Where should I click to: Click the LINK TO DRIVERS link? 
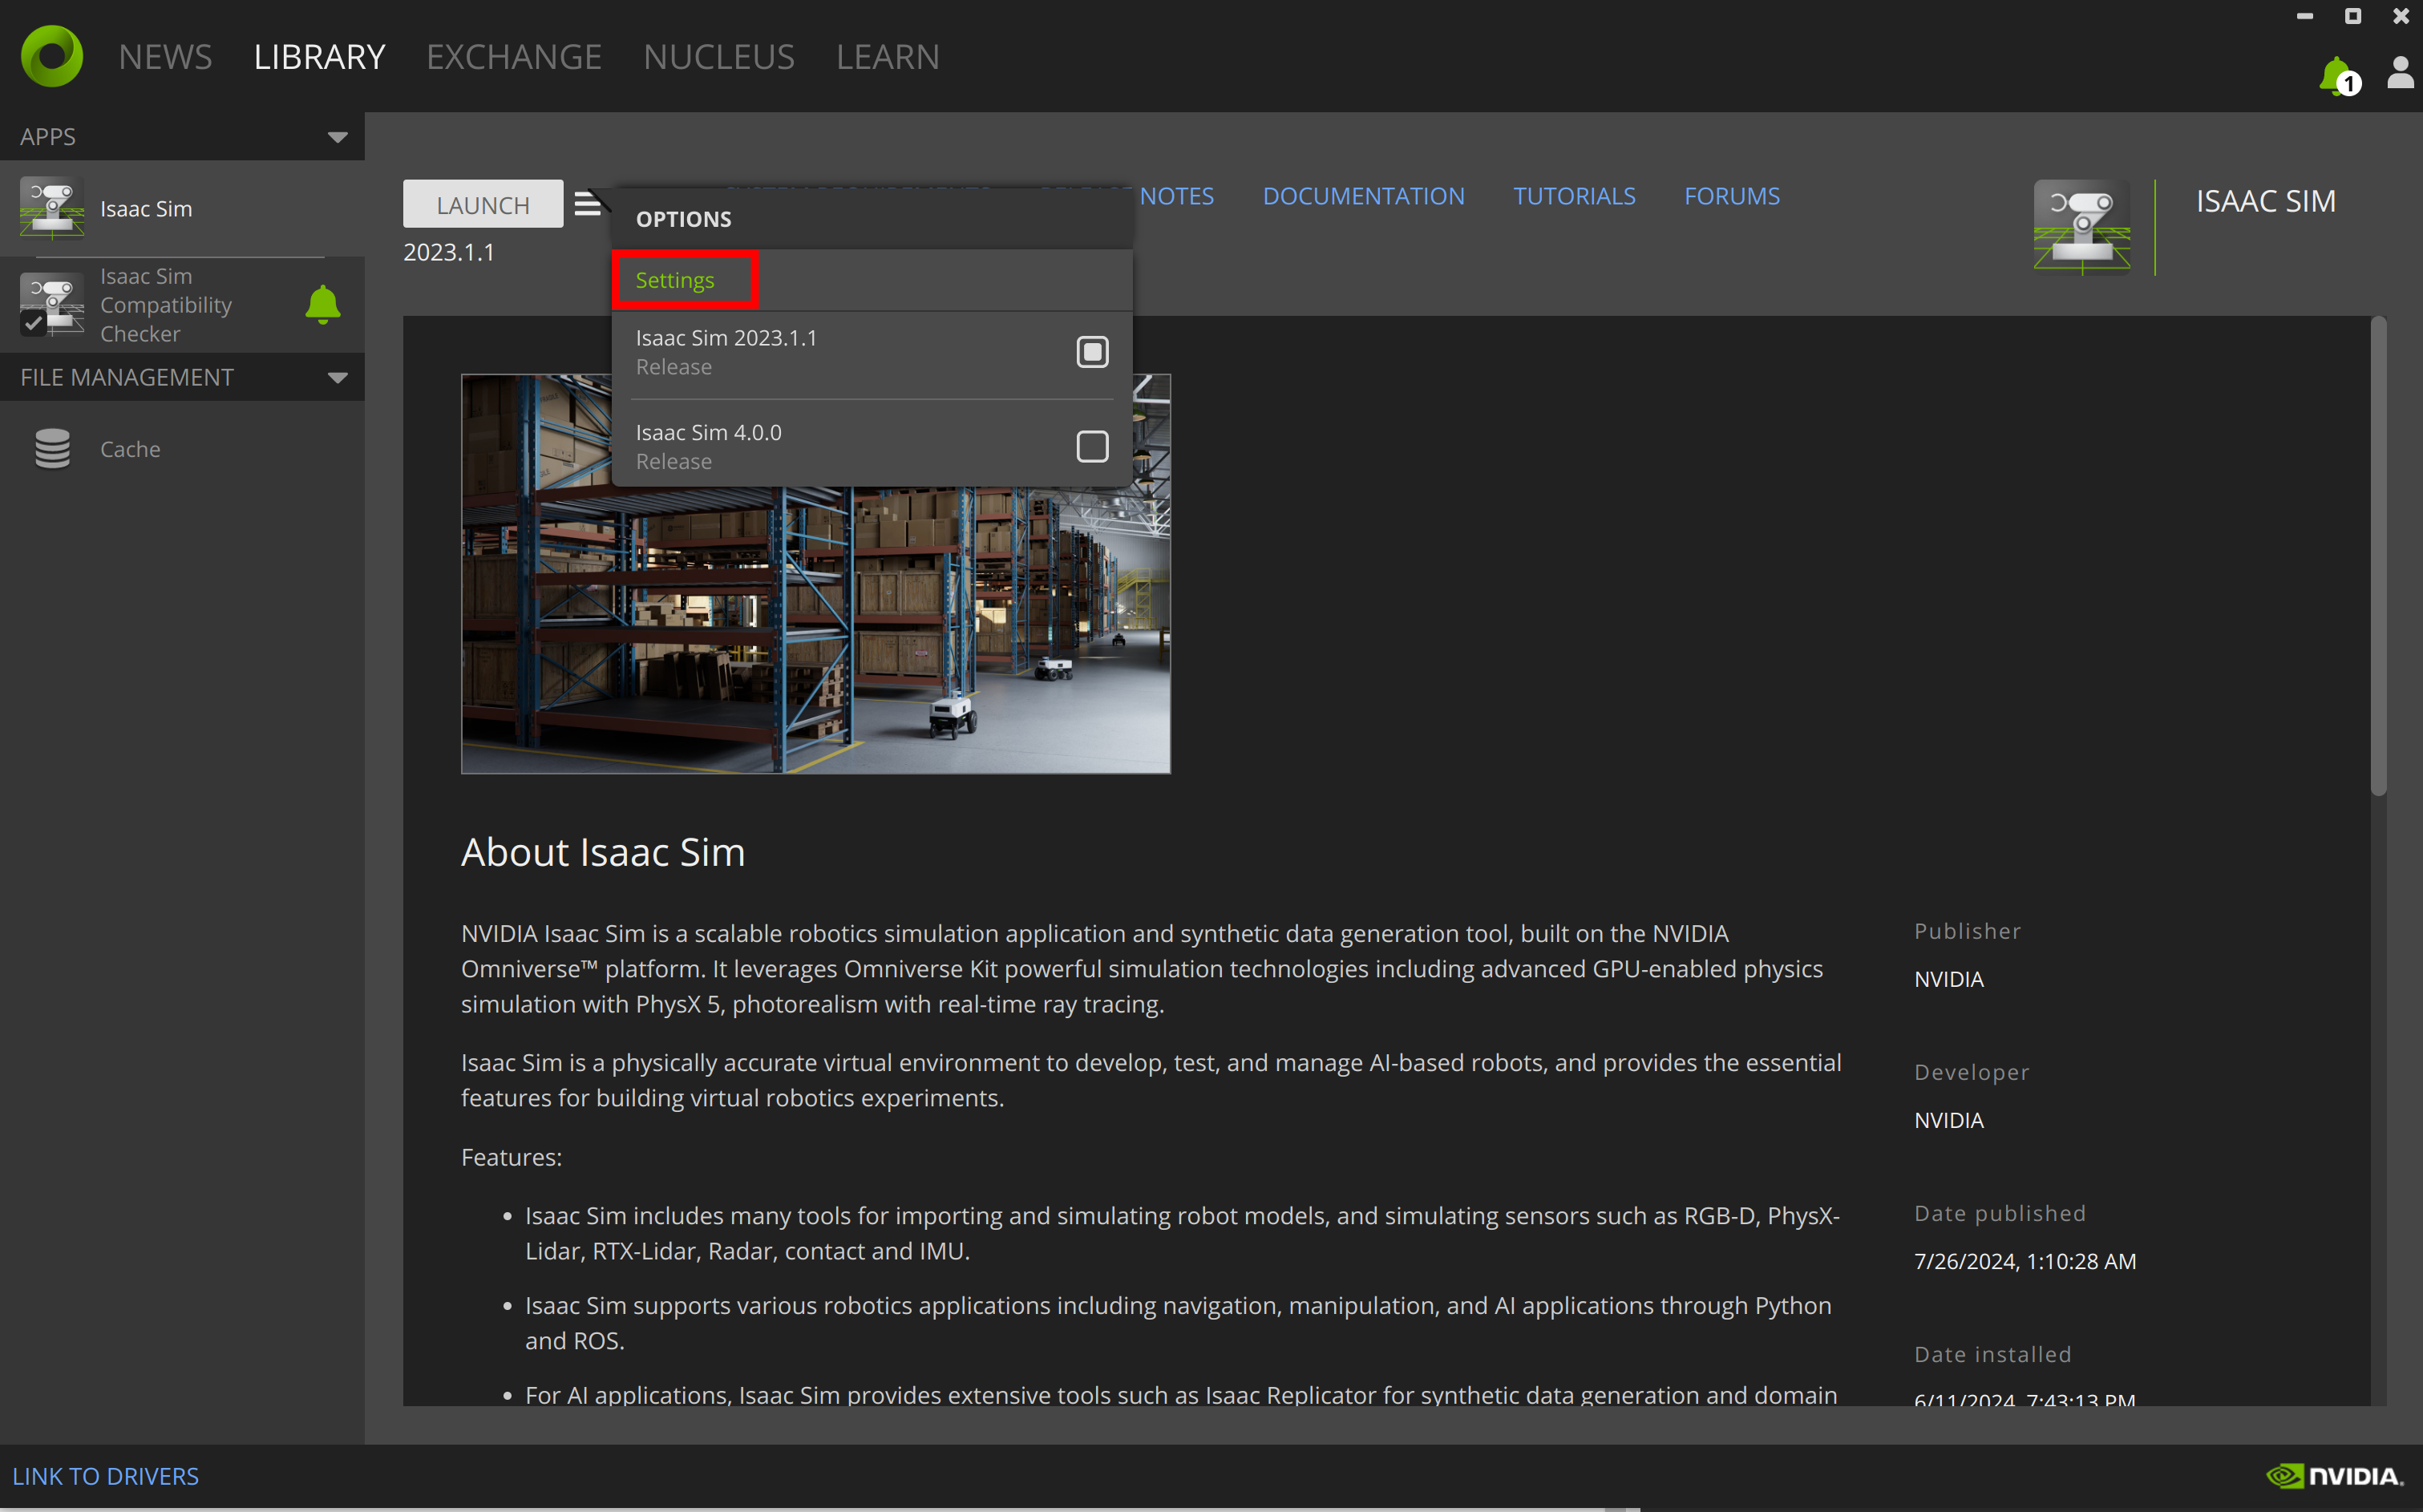[105, 1476]
